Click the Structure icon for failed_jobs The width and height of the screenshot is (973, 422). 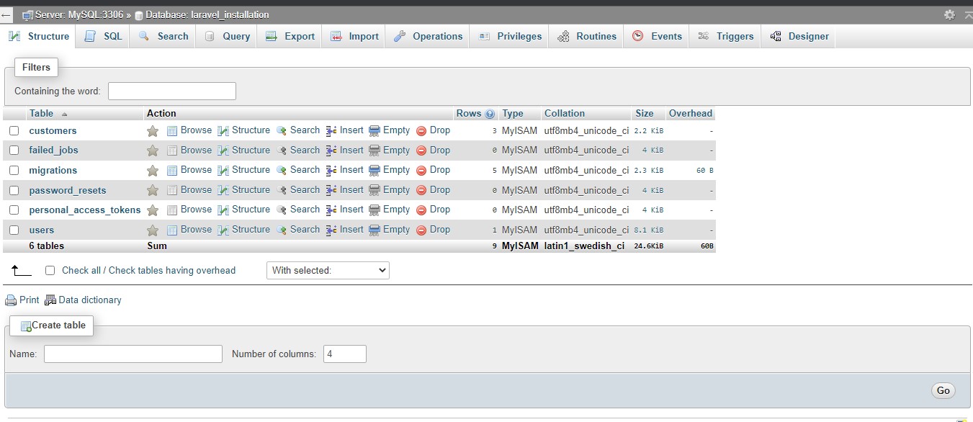(223, 151)
